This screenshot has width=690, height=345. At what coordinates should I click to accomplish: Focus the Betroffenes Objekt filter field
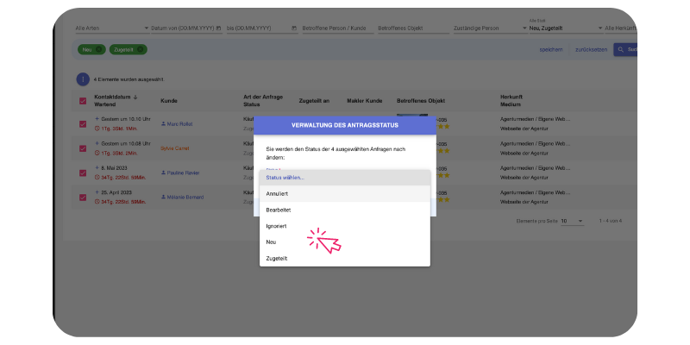(414, 28)
